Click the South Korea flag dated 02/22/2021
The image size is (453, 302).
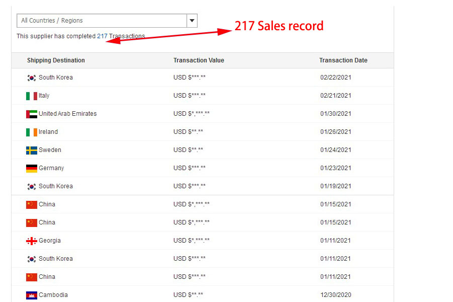click(31, 78)
